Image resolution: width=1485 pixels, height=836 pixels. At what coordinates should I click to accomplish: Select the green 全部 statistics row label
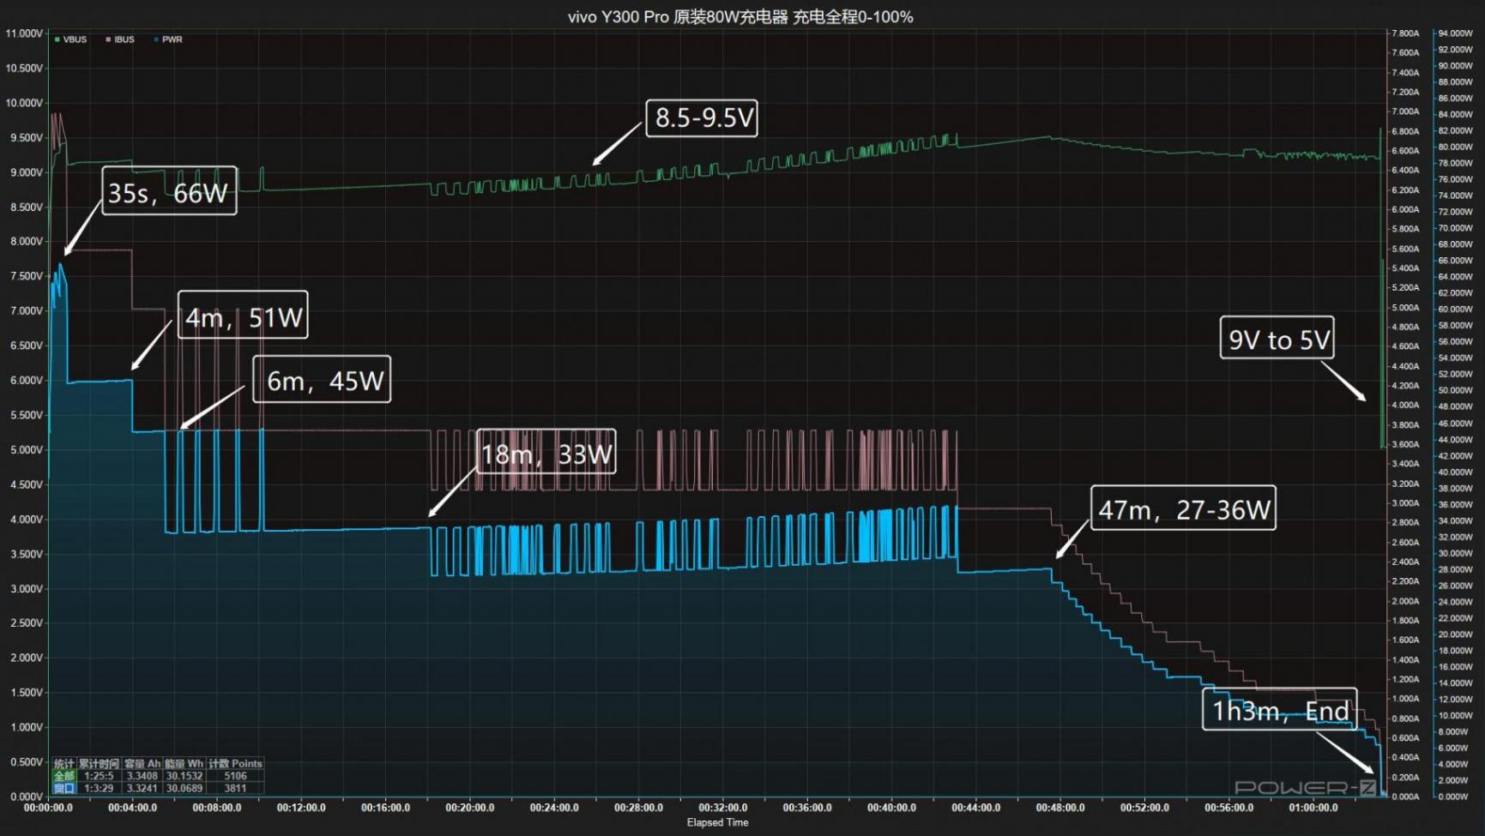click(x=64, y=776)
